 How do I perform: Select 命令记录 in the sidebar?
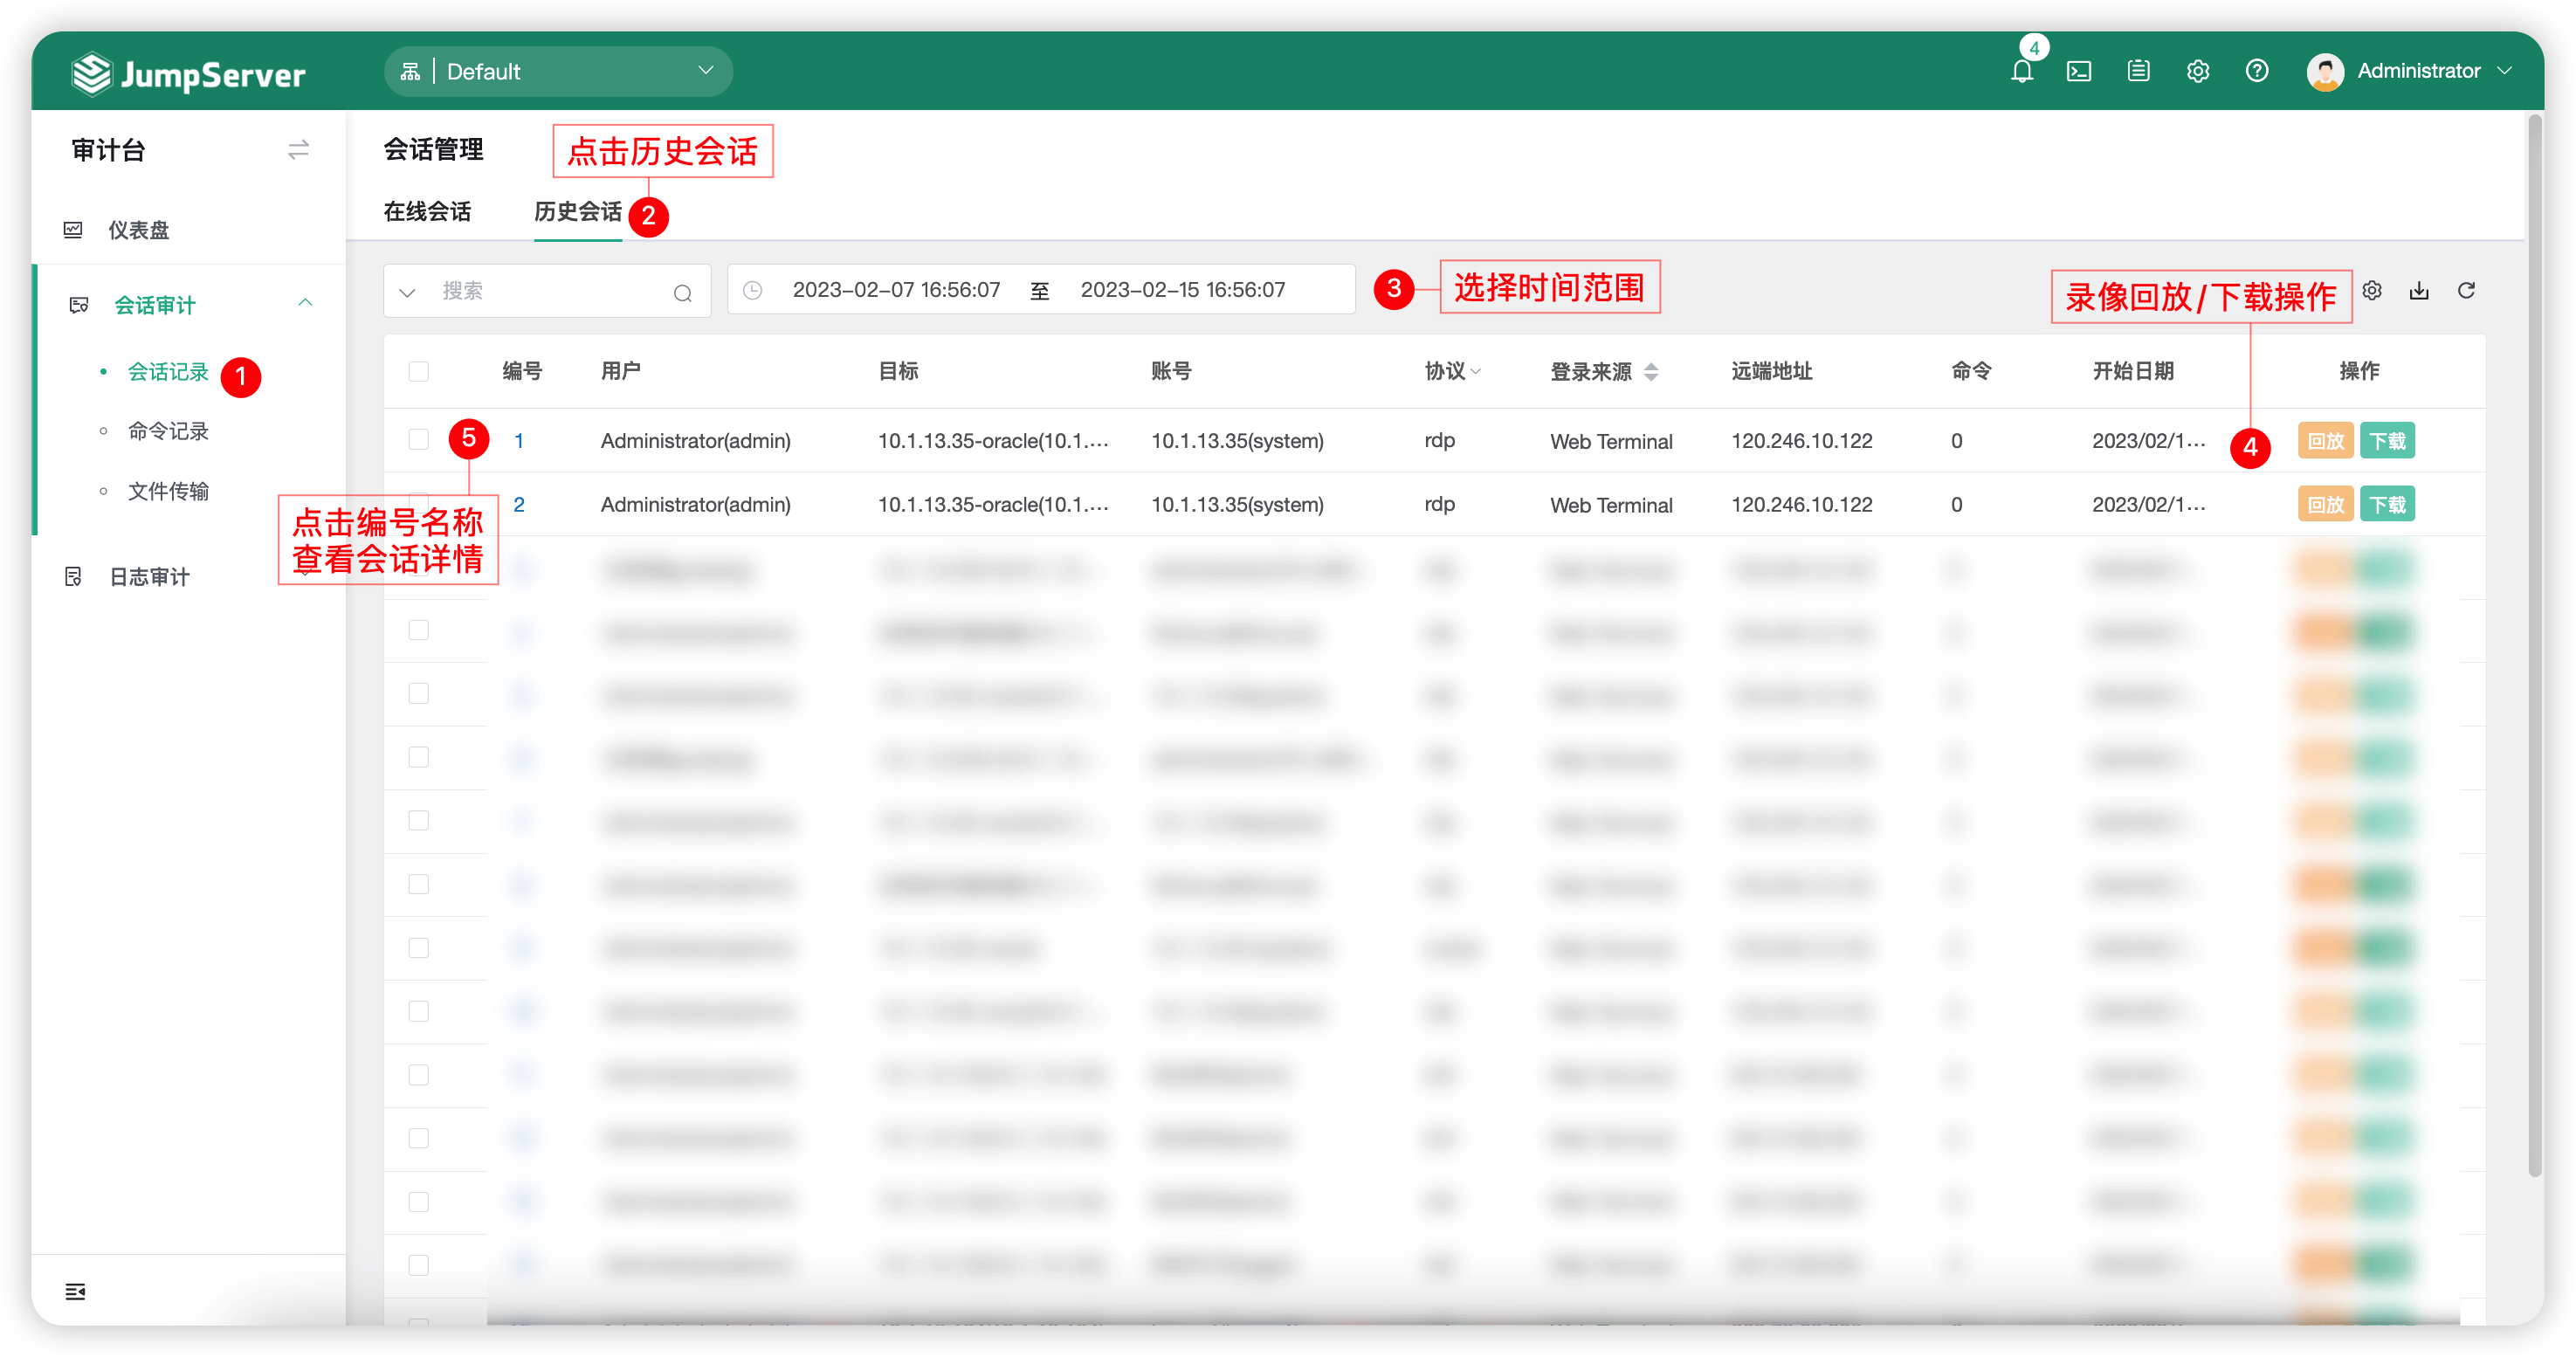tap(168, 431)
